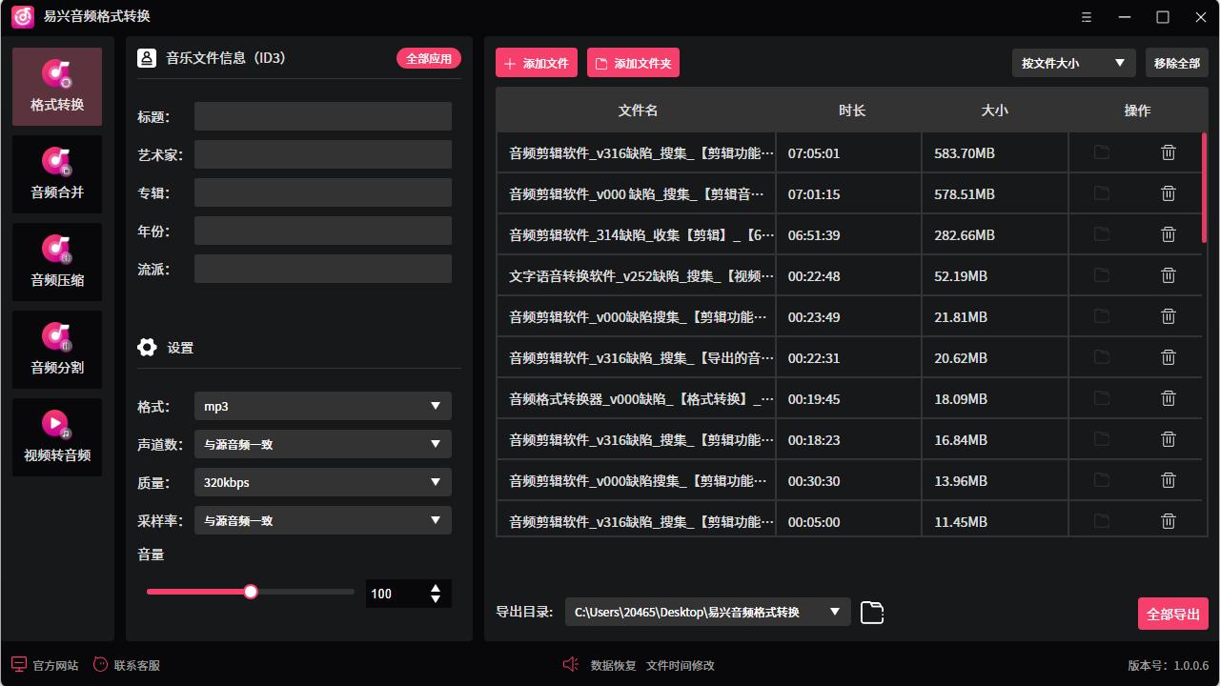Screen dimensions: 1220x686
Task: Click the 全部导出 export all button
Action: point(1173,613)
